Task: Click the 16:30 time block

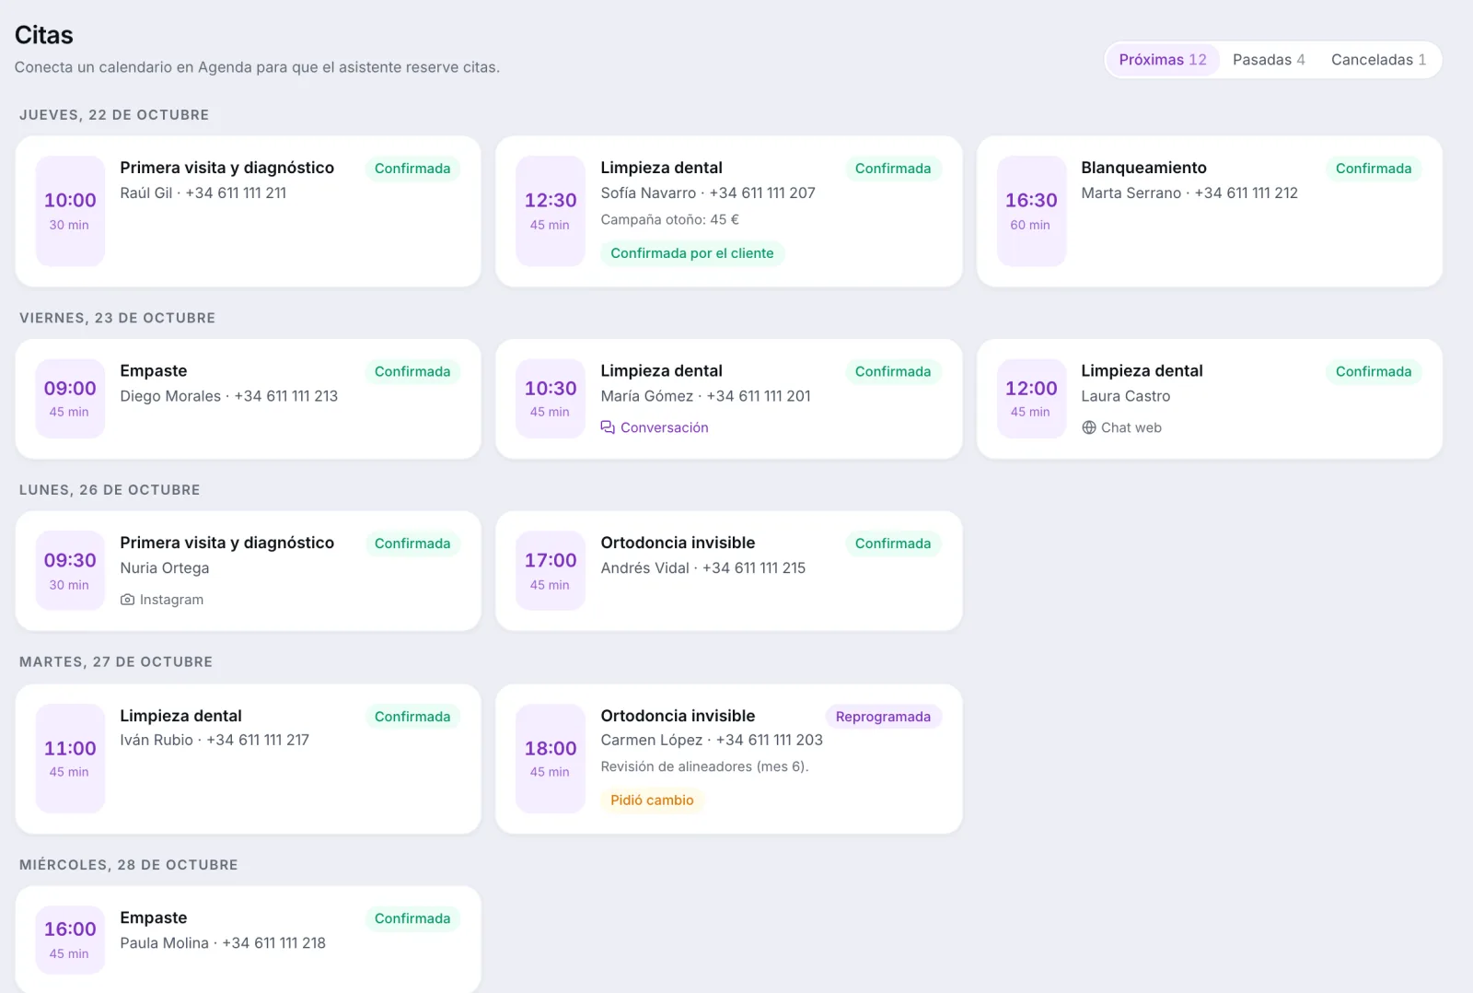Action: coord(1031,211)
